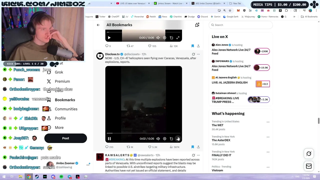Mute the top 0:06 video
Viewport: 320px width, 180px height.
pyautogui.click(x=158, y=38)
